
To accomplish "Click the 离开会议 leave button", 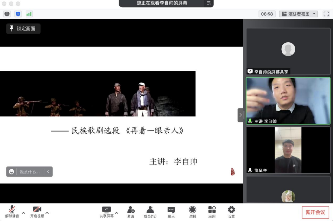I will coord(315,212).
